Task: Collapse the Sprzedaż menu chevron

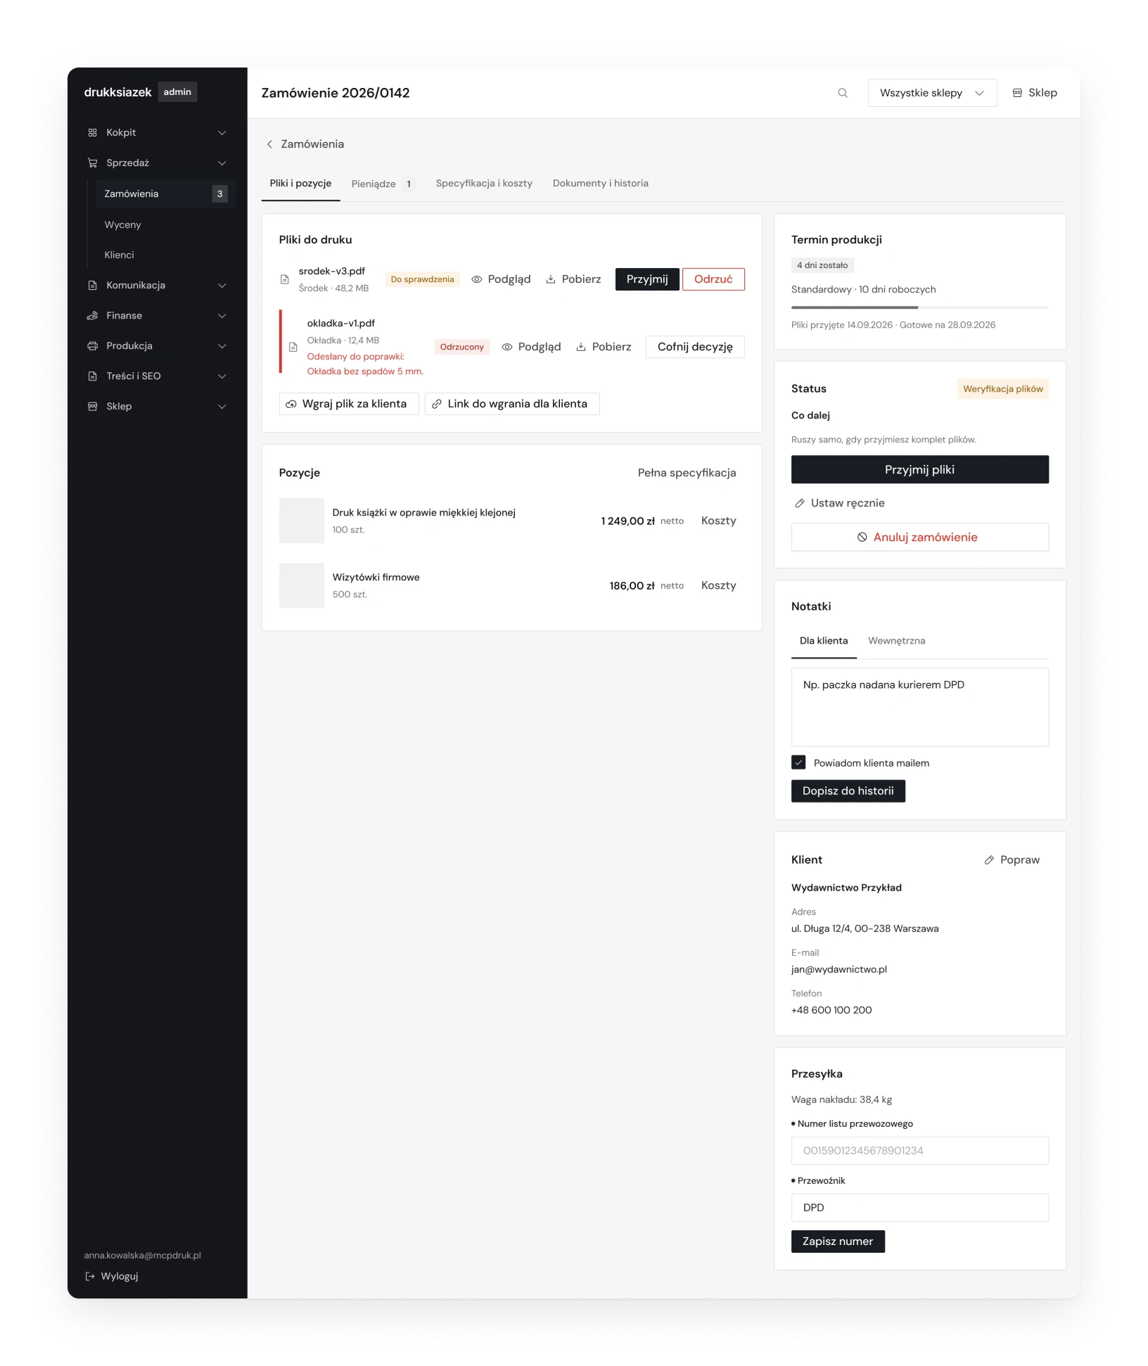Action: (222, 162)
